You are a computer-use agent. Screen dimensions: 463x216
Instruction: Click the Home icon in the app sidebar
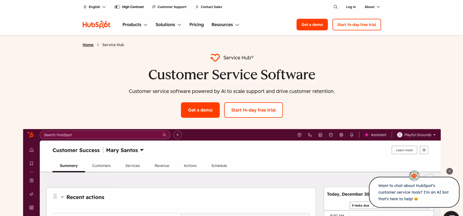click(x=31, y=150)
